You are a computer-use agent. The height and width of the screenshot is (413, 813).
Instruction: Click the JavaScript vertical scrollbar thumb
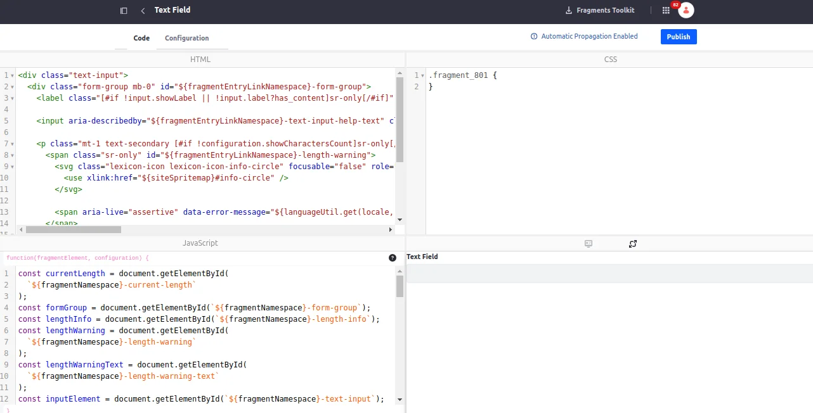400,286
